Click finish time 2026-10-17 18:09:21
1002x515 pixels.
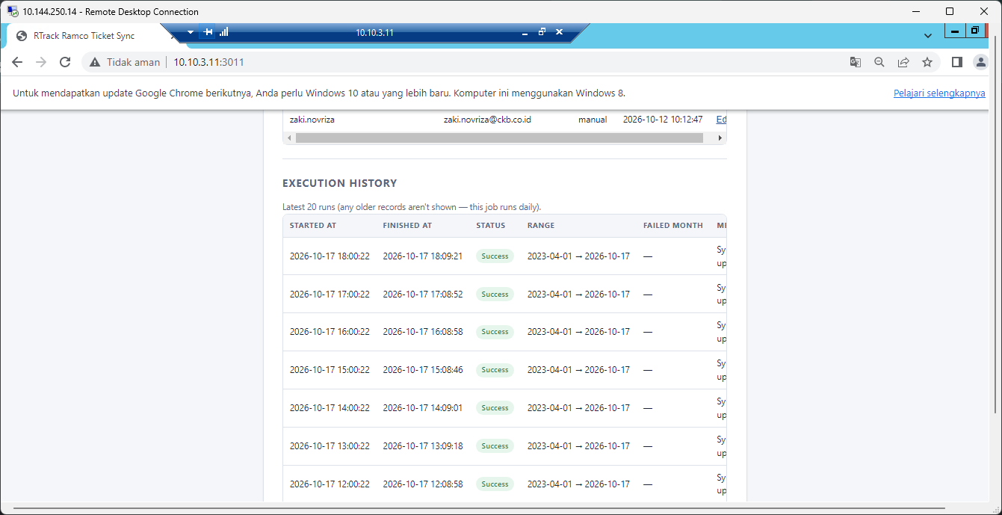coord(423,256)
